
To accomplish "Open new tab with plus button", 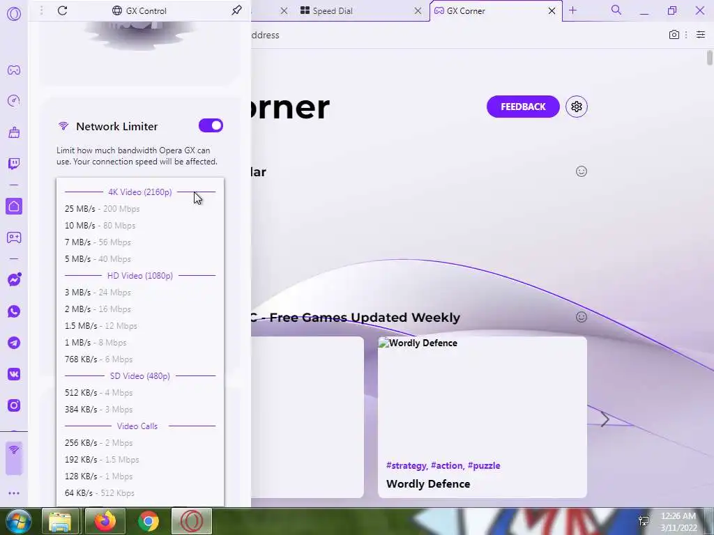I will click(573, 10).
